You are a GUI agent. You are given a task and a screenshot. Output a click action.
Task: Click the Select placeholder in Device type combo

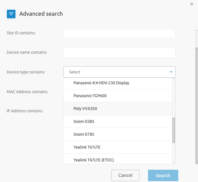click(75, 72)
